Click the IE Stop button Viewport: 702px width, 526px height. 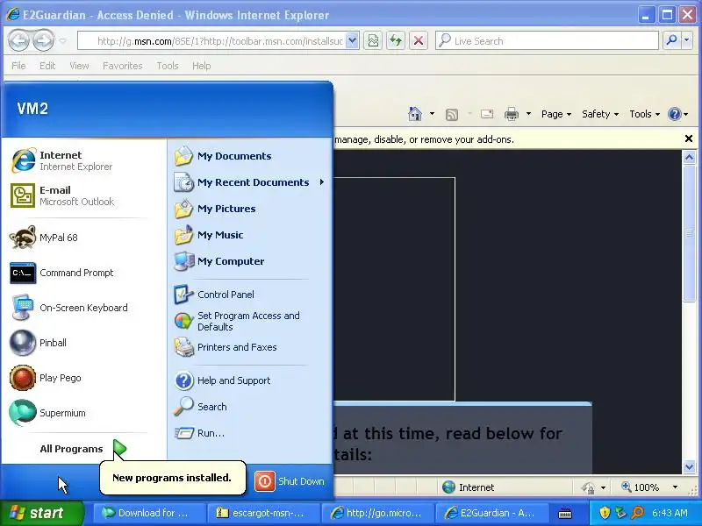(419, 41)
